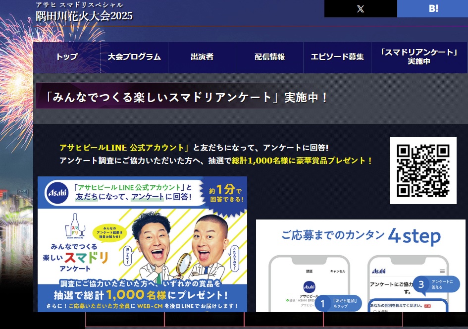468x329 pixels.
Task: Bookmark via the Hatena B! button
Action: pyautogui.click(x=432, y=8)
